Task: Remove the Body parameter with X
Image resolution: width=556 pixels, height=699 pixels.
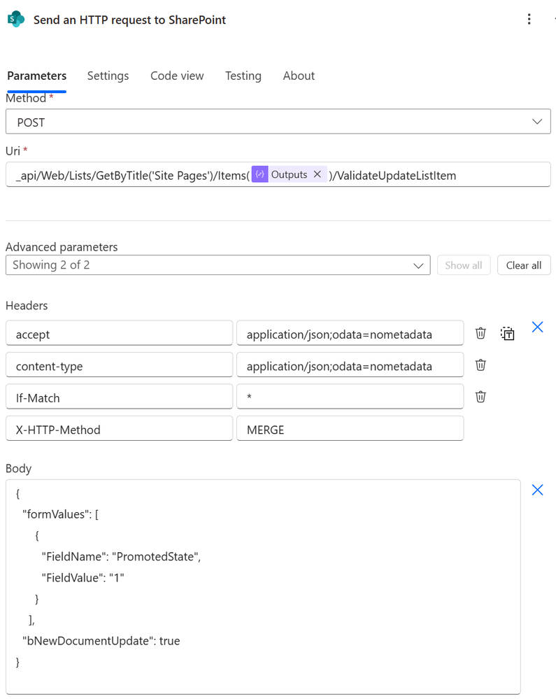Action: point(537,490)
